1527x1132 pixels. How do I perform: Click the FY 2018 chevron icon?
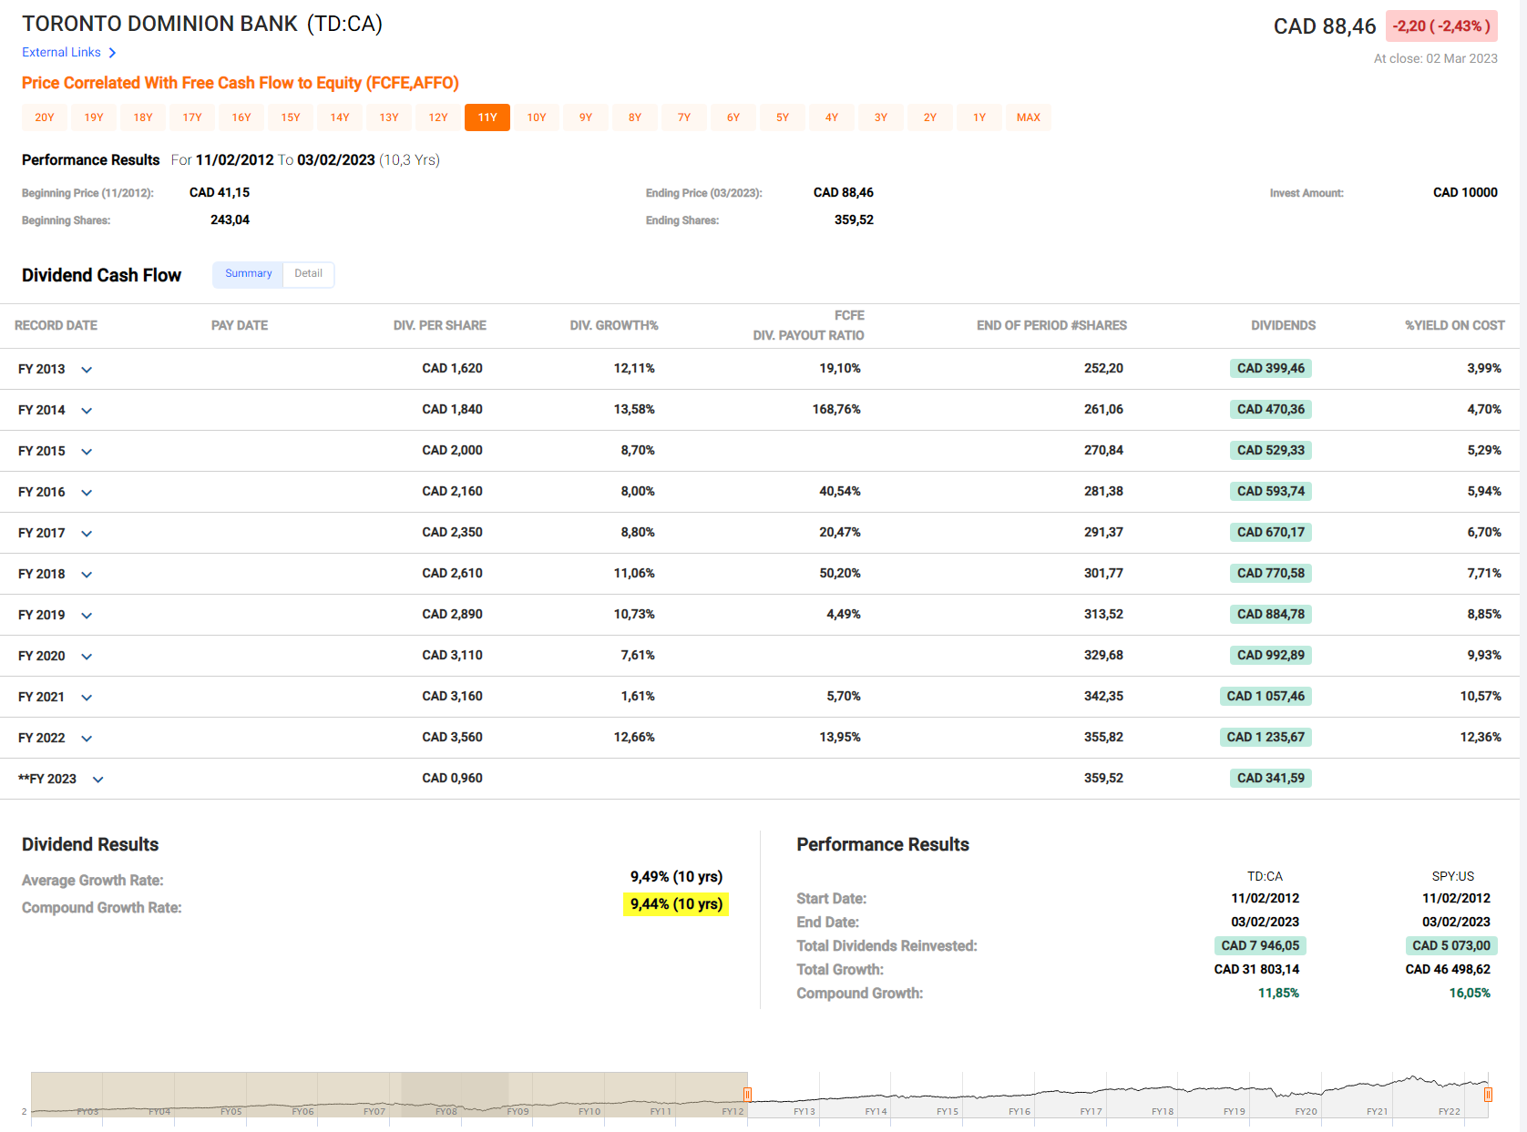(87, 575)
